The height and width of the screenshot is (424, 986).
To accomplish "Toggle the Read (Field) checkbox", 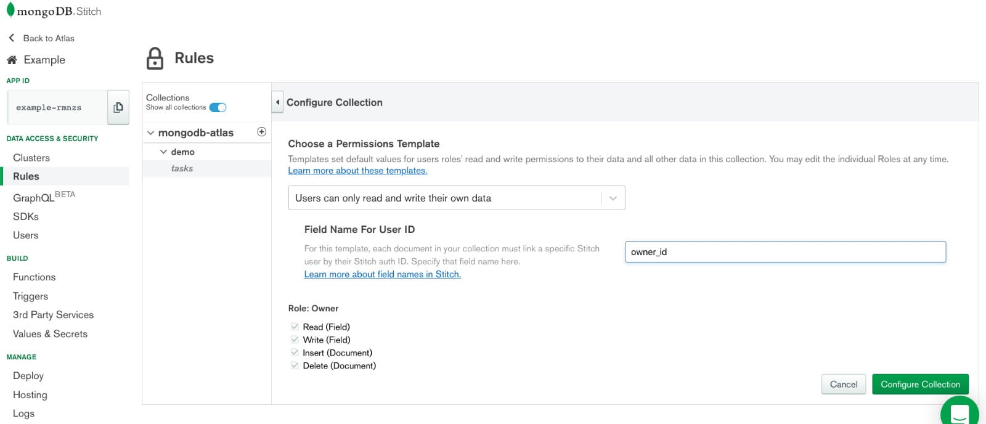I will tap(295, 327).
